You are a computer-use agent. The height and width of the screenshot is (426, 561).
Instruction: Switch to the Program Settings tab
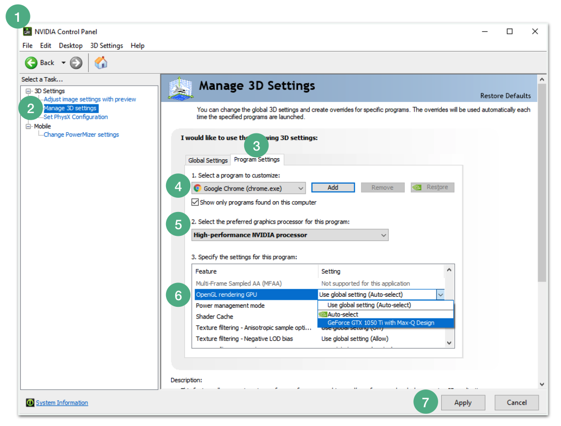[x=257, y=159]
